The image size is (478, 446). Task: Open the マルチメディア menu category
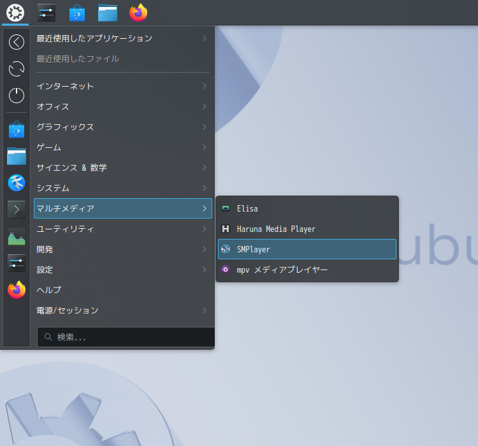tap(123, 208)
